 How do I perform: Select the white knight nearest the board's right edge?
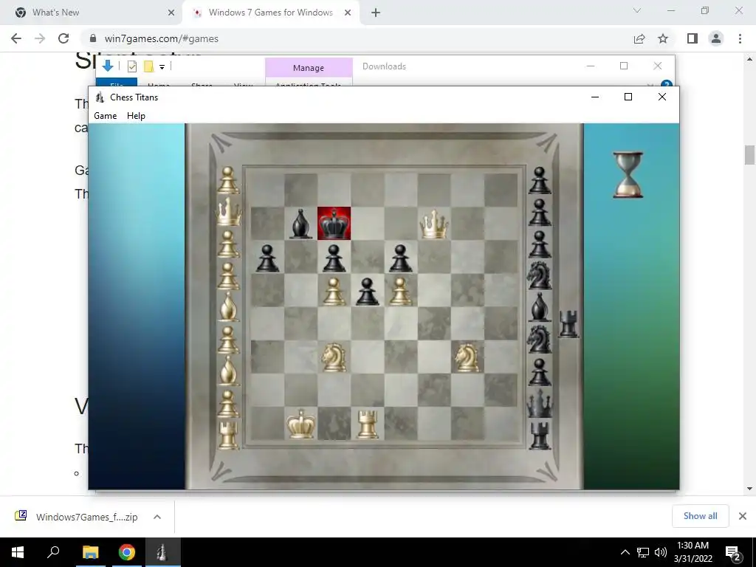(x=467, y=357)
